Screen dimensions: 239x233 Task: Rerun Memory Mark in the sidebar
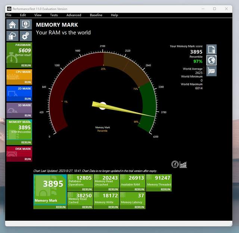click(x=19, y=142)
